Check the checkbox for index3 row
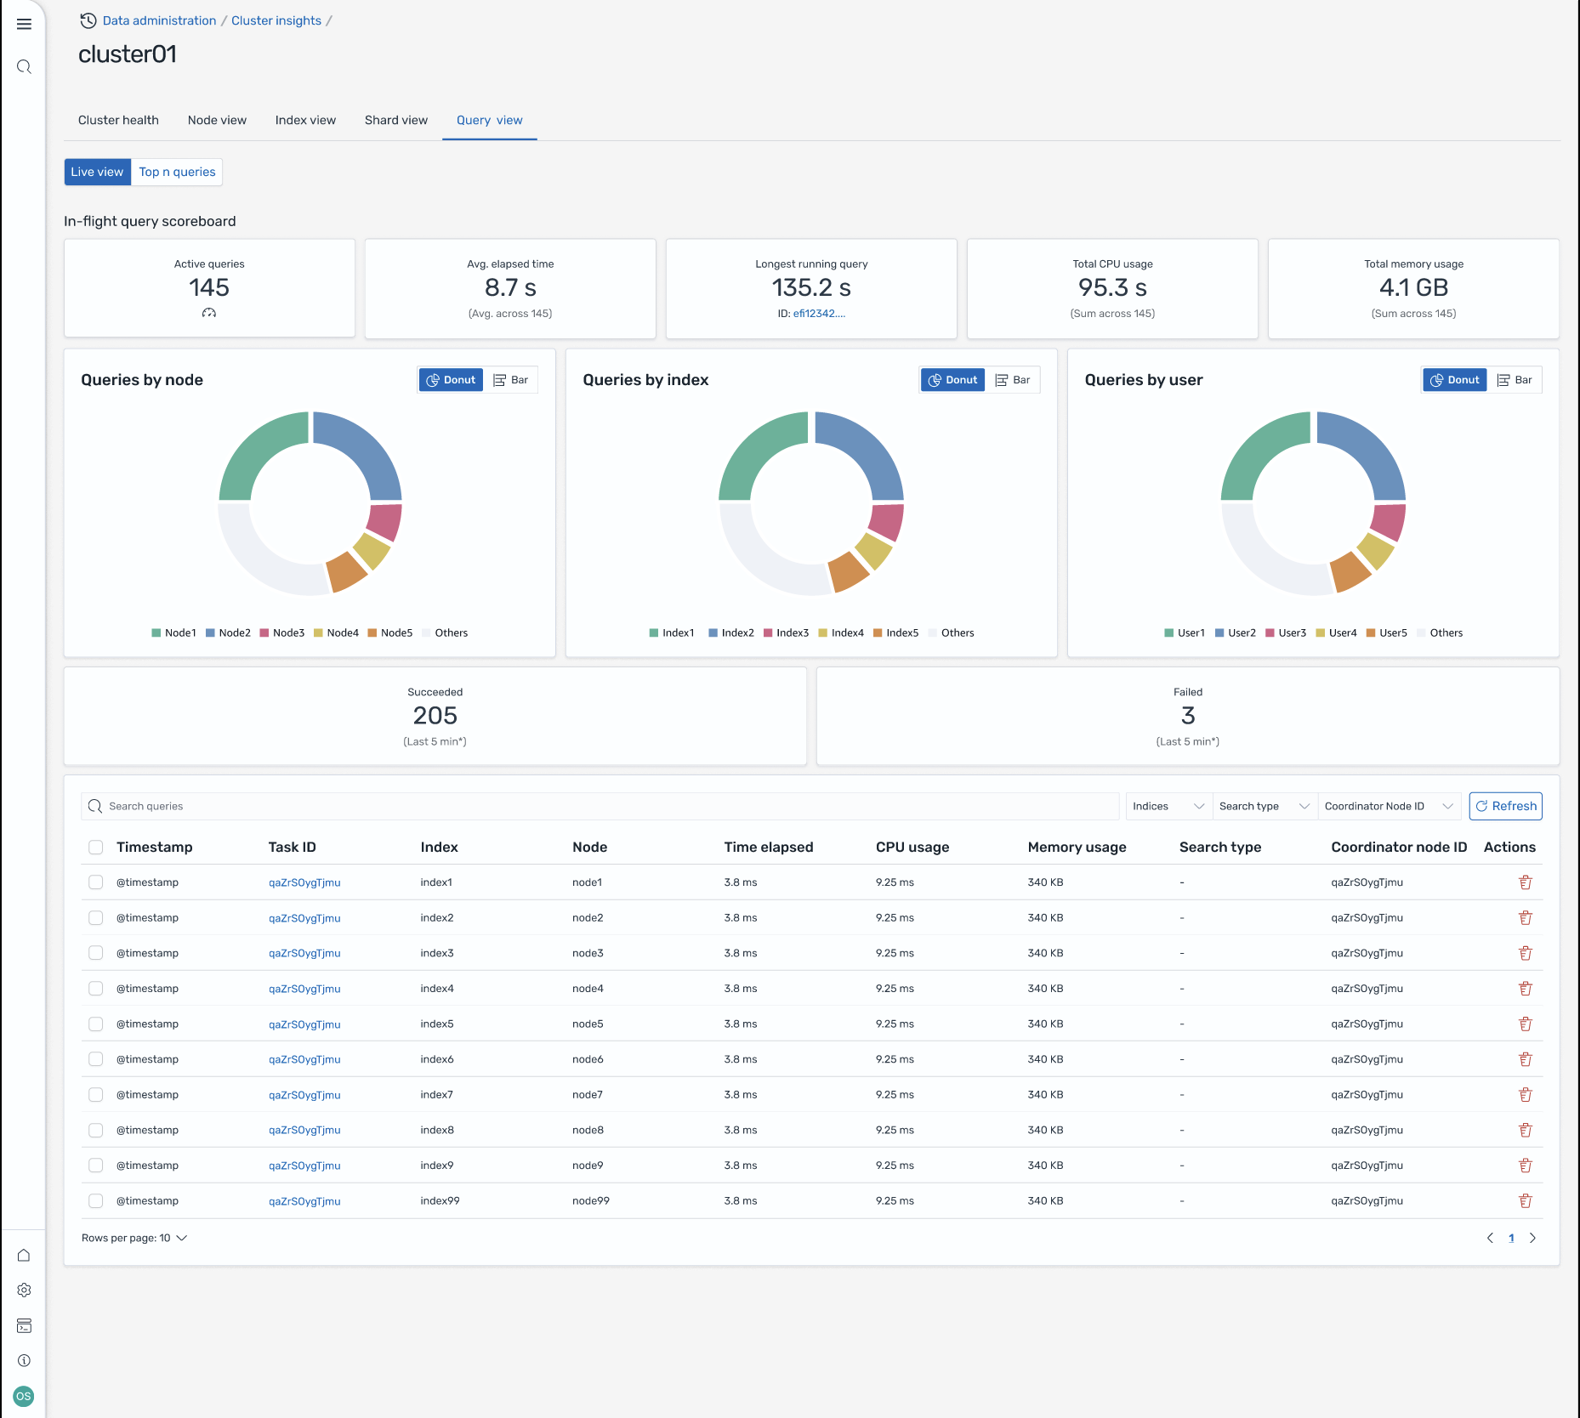The width and height of the screenshot is (1580, 1418). coord(96,953)
